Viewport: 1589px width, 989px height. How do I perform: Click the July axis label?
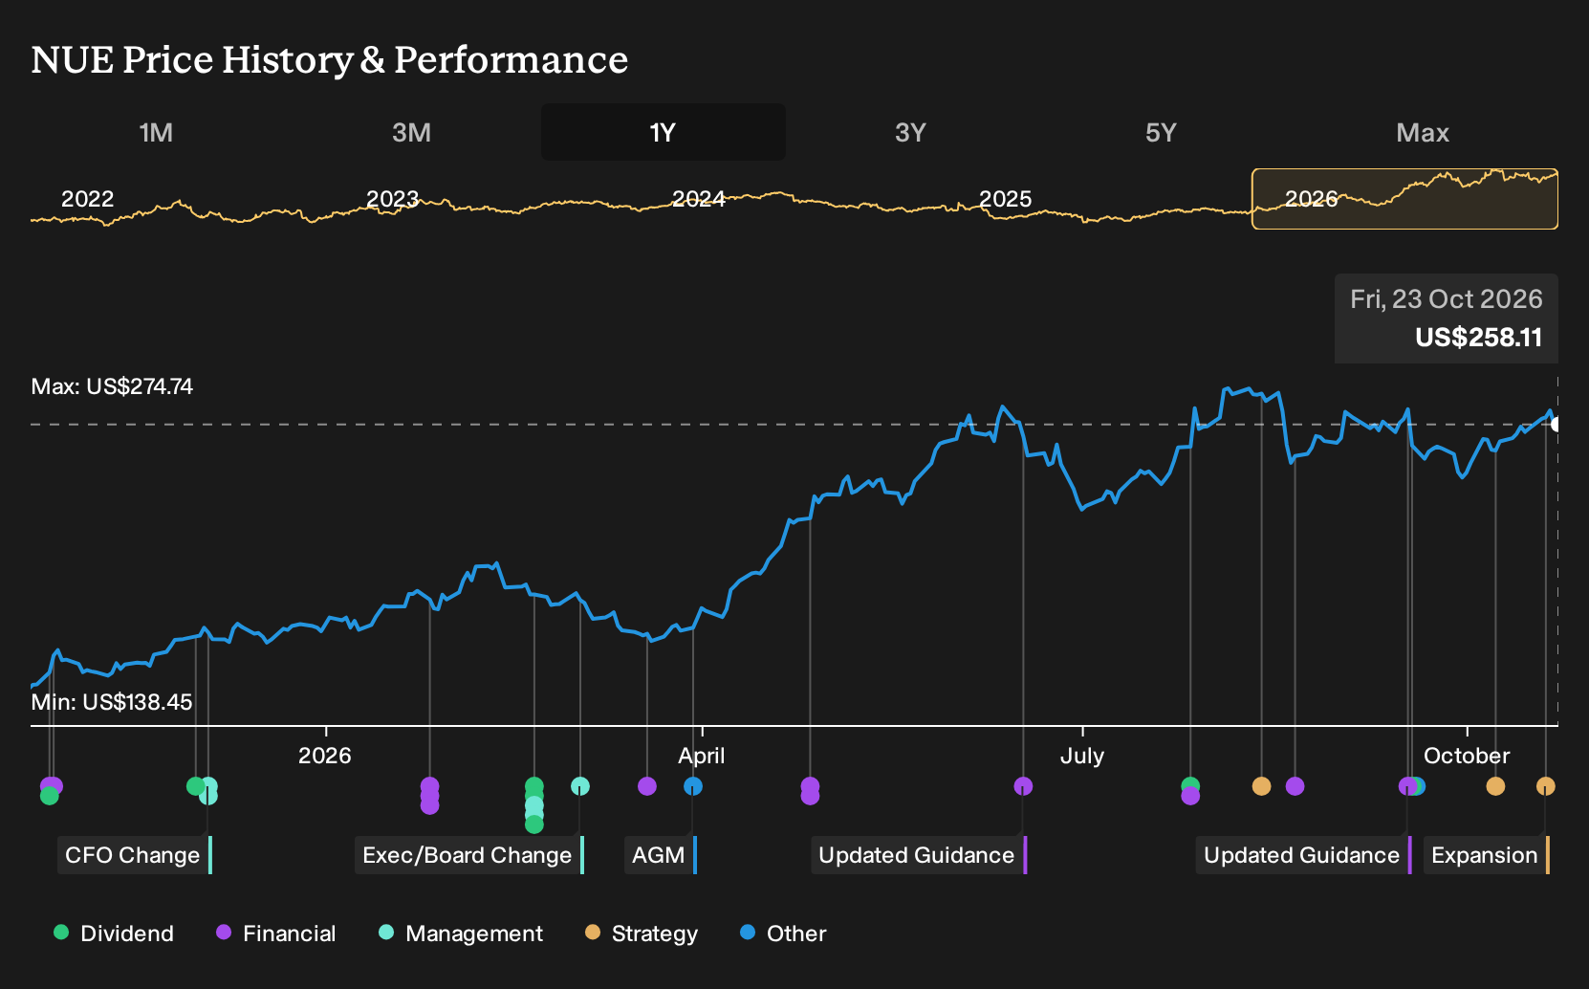1082,756
